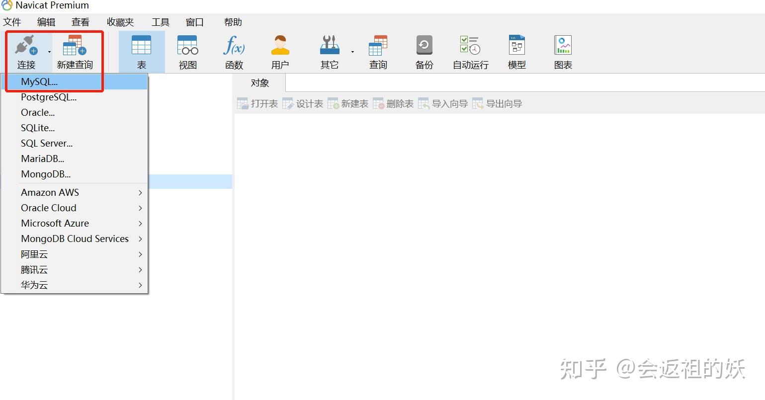Screen dimensions: 765x400
Task: Choose SQLite... connection type
Action: (x=75, y=128)
